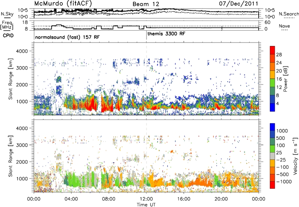Click the 'N.Sky' legend label
Screen dimensions: 299x207
click(x=7, y=14)
